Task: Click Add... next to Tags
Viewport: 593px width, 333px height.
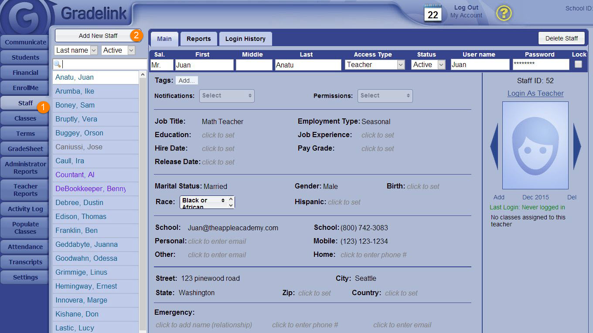Action: [187, 81]
